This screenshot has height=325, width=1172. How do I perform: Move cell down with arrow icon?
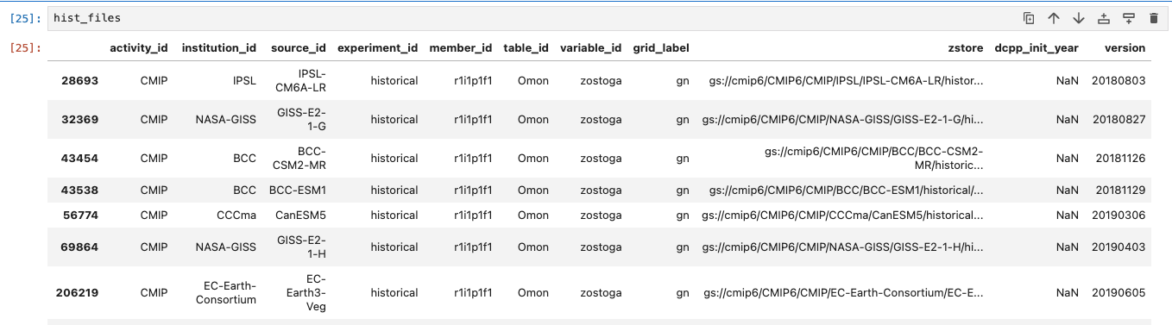(x=1079, y=18)
